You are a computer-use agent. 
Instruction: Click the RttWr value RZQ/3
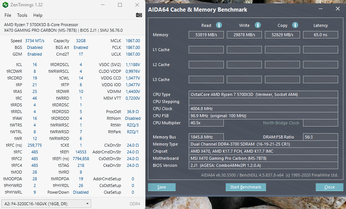[133, 125]
